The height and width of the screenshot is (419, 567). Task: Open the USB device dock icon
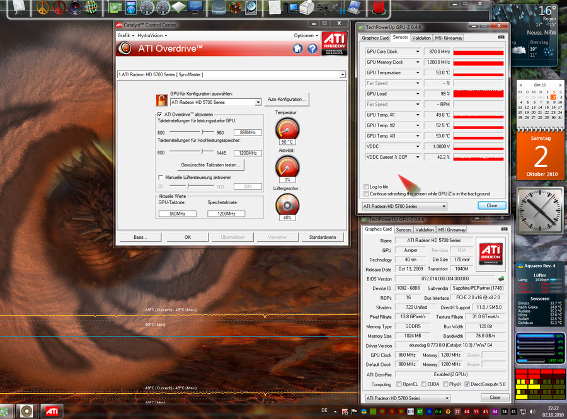(x=323, y=8)
